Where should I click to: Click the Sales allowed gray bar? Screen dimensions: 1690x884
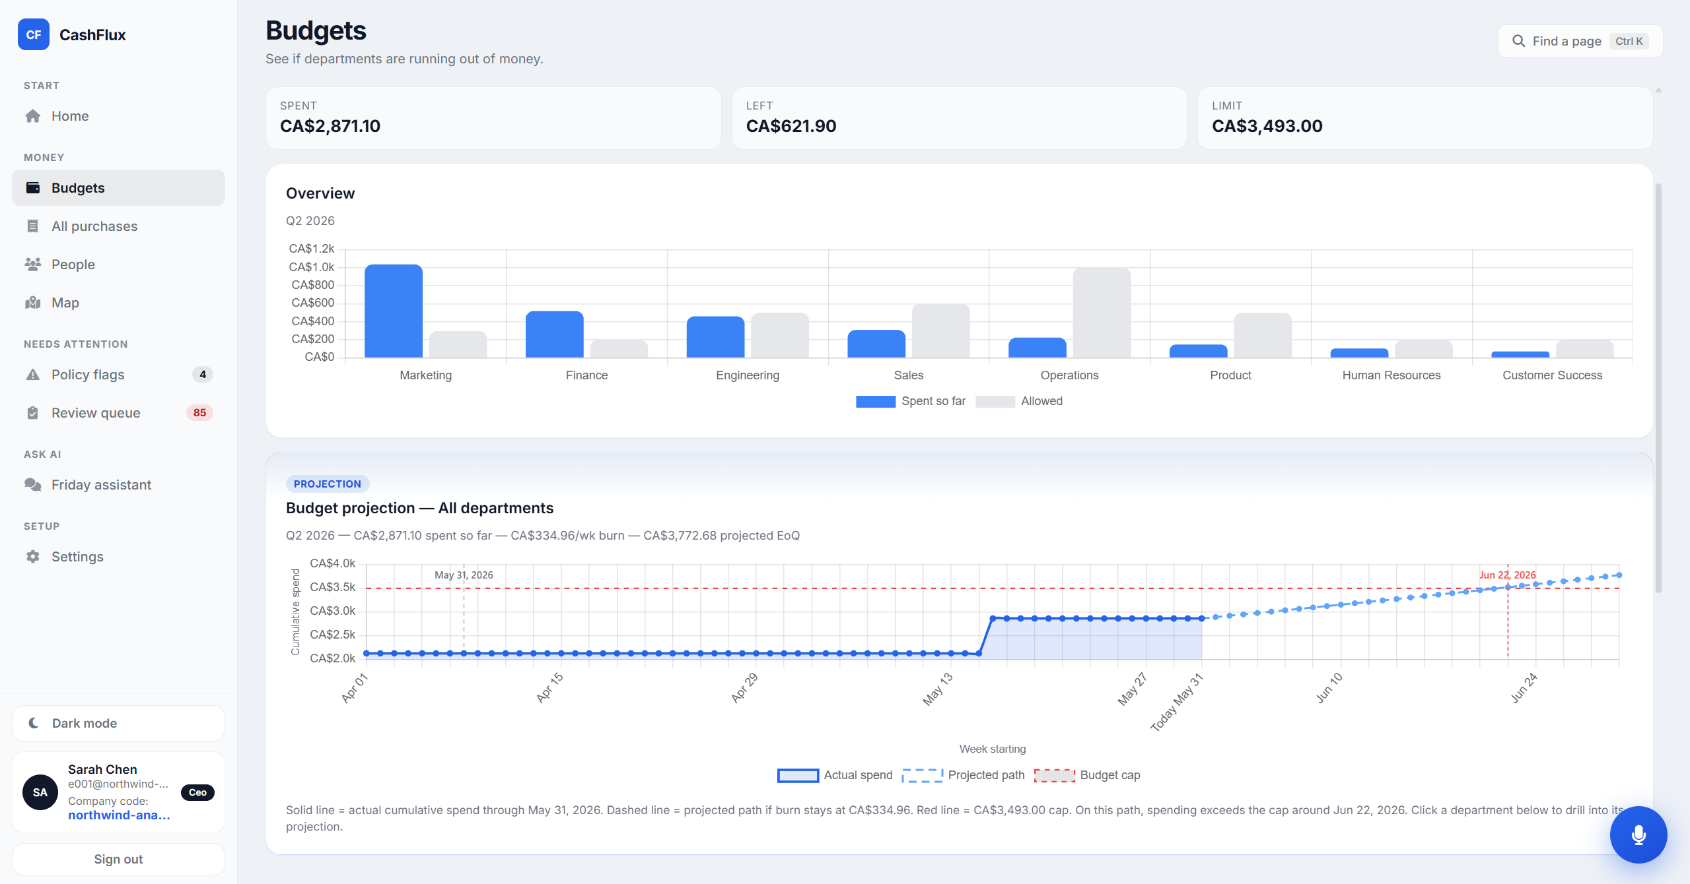point(940,331)
